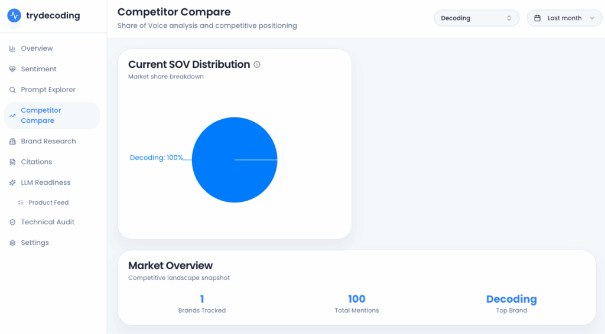Expand the Last month date range dropdown

564,18
